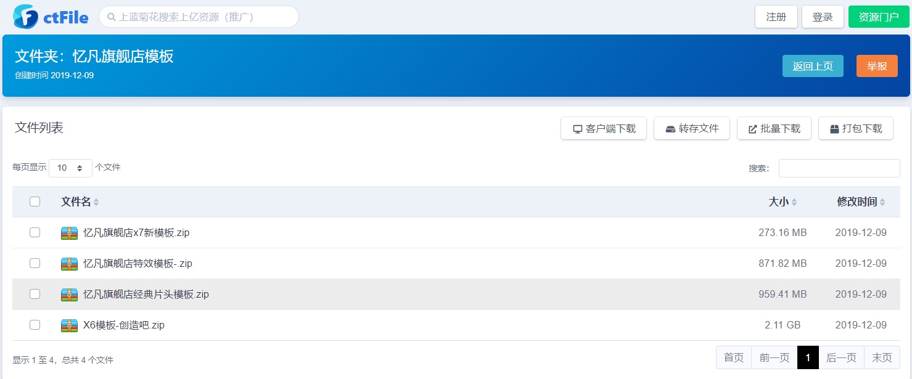Click the size value 871.82 MB
Screen dimensions: 912x379
point(783,264)
